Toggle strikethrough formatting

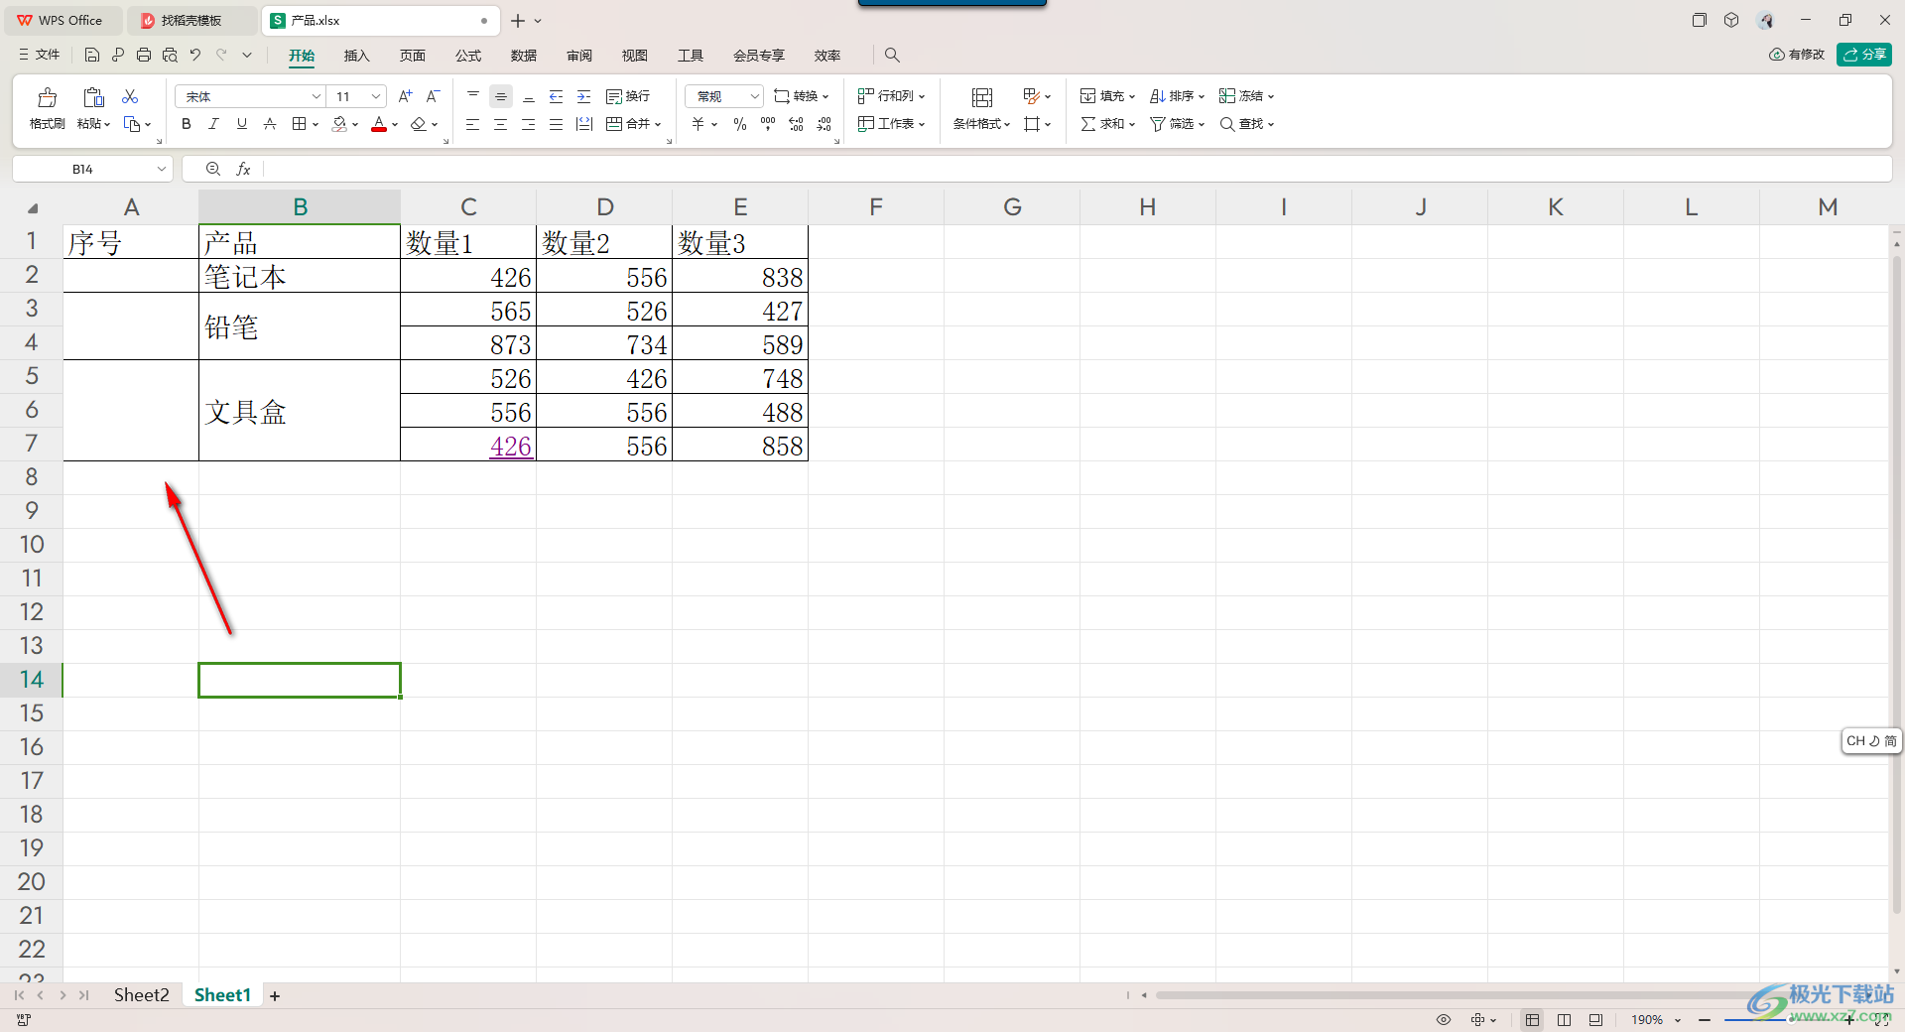(x=270, y=124)
